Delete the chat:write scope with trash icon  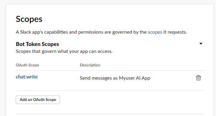(198, 78)
